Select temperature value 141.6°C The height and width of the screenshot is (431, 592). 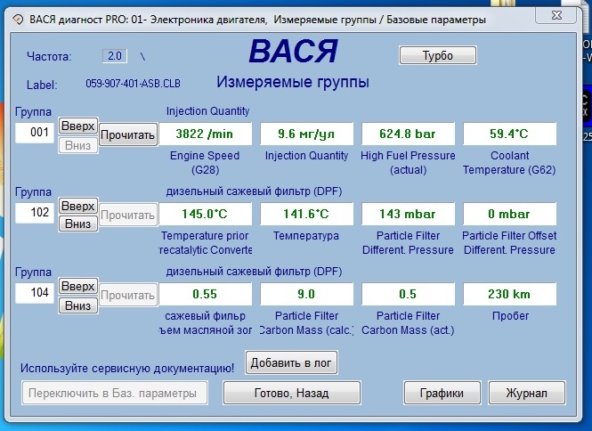click(306, 214)
